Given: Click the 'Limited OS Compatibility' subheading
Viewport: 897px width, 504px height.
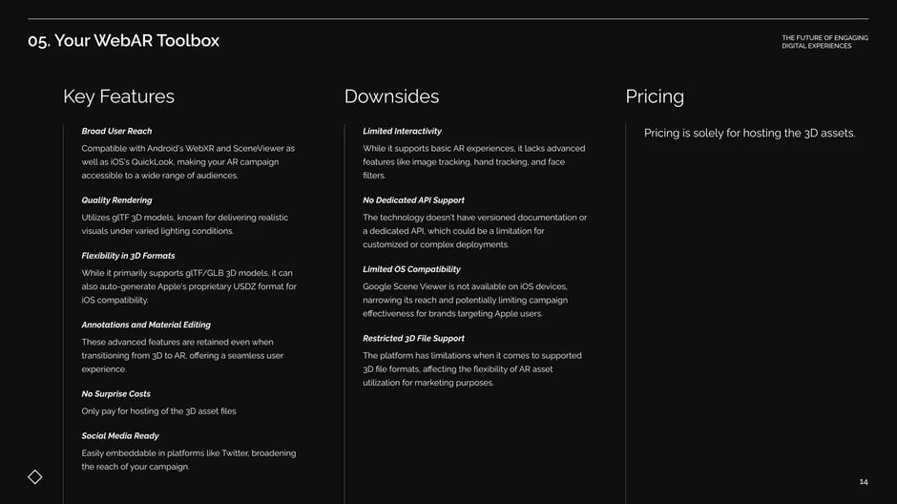Looking at the screenshot, I should (411, 269).
